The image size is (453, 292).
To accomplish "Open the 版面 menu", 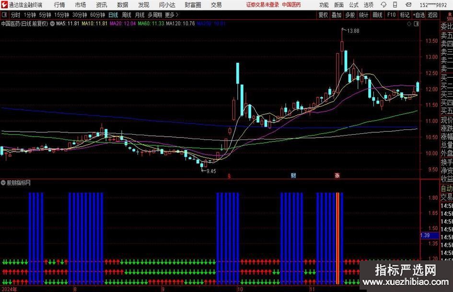I will [338, 5].
